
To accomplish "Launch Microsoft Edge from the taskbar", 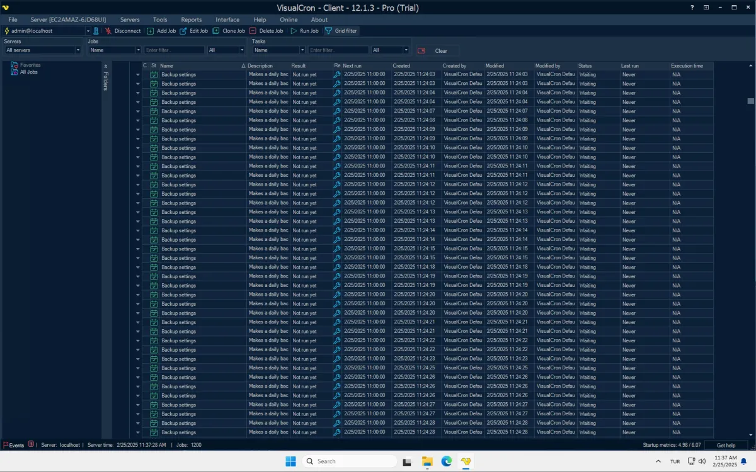I will 446,461.
